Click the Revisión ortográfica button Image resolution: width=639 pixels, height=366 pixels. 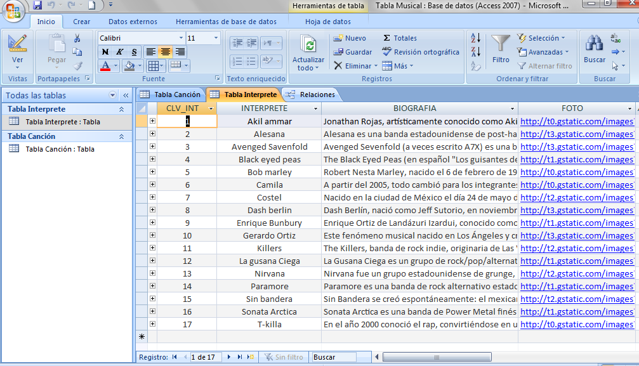[x=421, y=52]
